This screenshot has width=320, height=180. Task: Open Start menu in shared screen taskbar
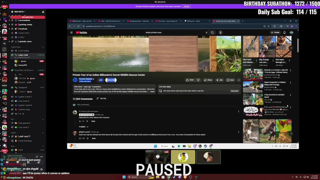[x=155, y=146]
